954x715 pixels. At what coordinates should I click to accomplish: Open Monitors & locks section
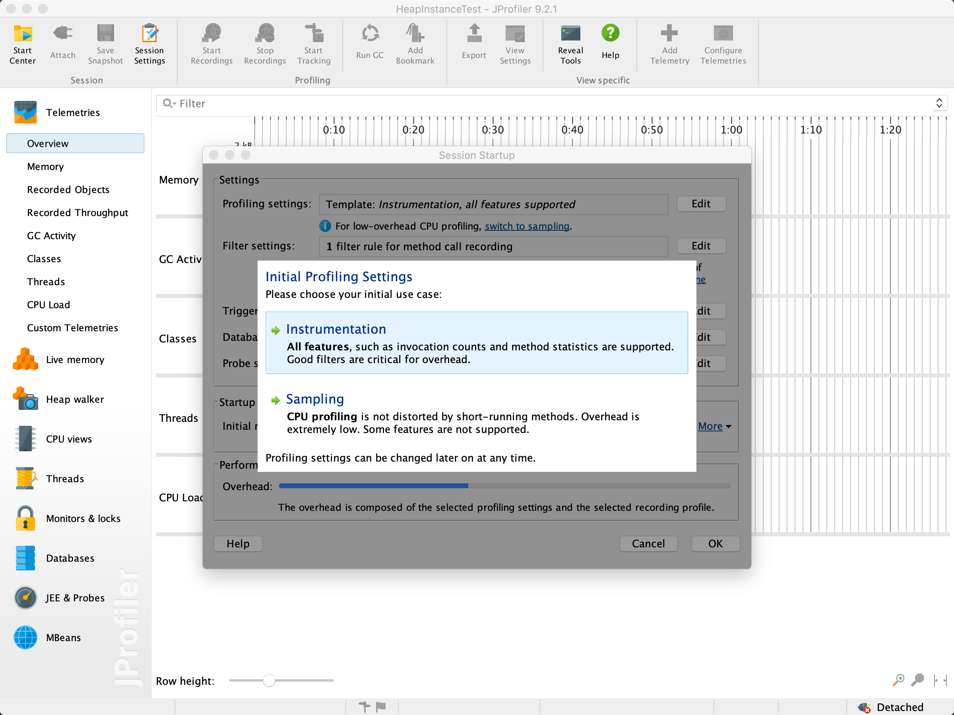click(x=67, y=518)
